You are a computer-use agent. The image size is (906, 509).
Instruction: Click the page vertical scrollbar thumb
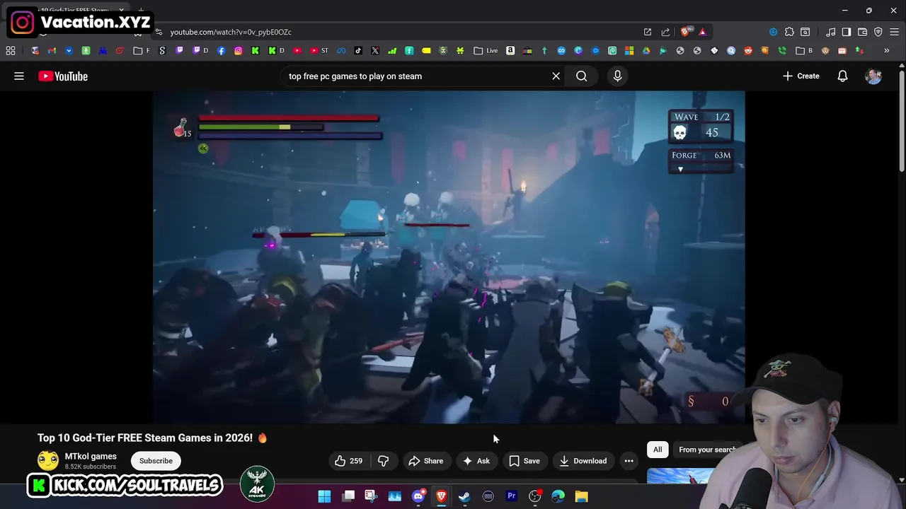point(901,120)
